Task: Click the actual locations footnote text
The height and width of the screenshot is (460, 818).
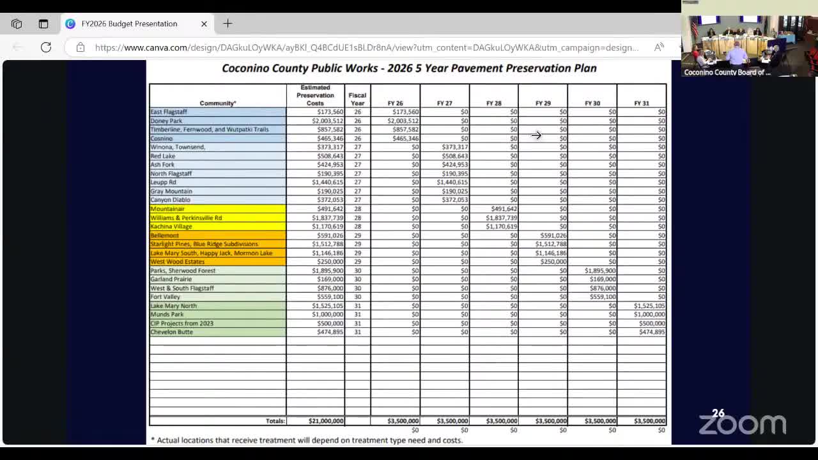Action: (x=307, y=440)
